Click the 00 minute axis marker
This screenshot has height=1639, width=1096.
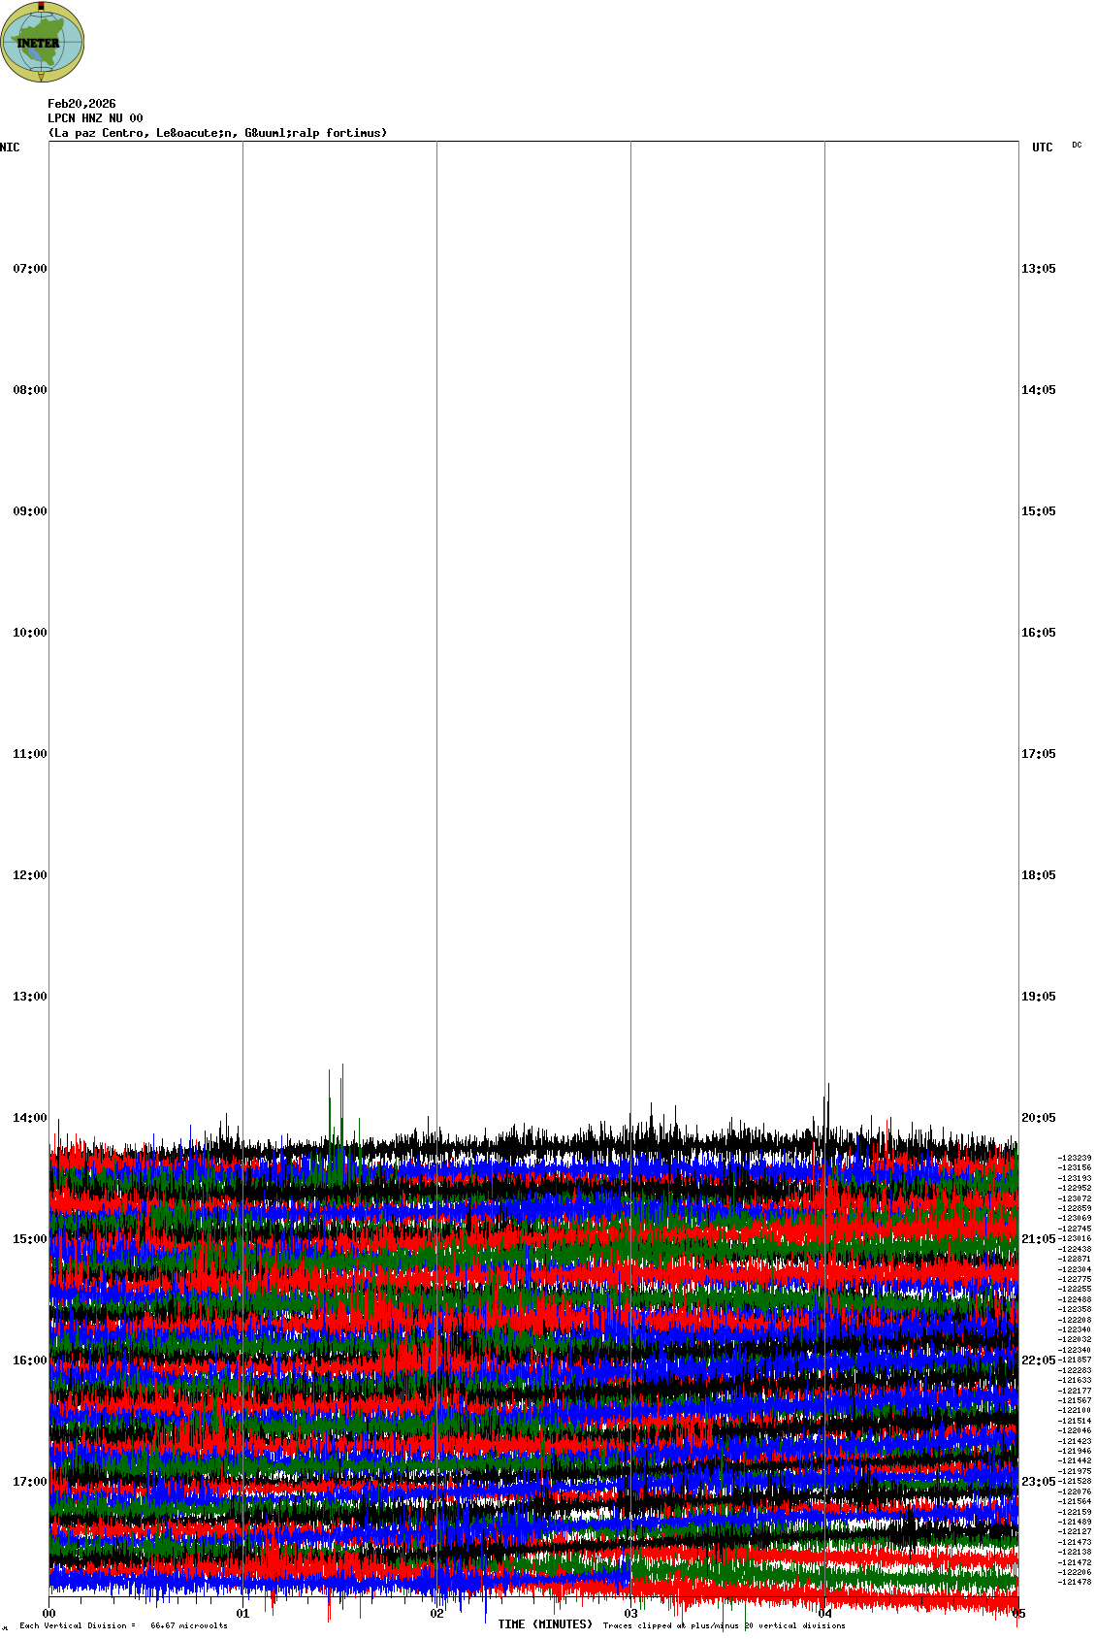point(48,1614)
